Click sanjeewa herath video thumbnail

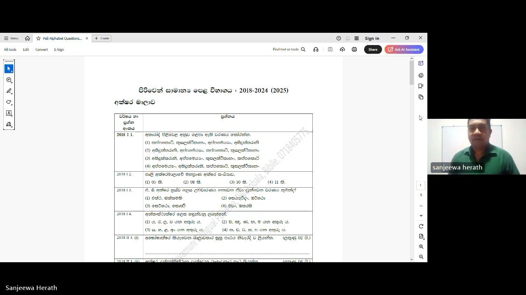477,147
